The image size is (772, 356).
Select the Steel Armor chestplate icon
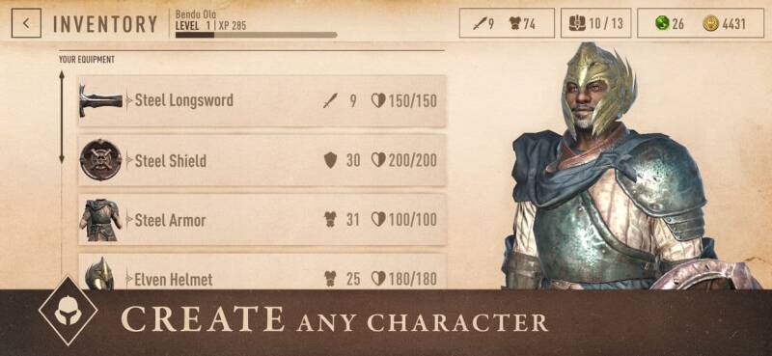pyautogui.click(x=100, y=220)
